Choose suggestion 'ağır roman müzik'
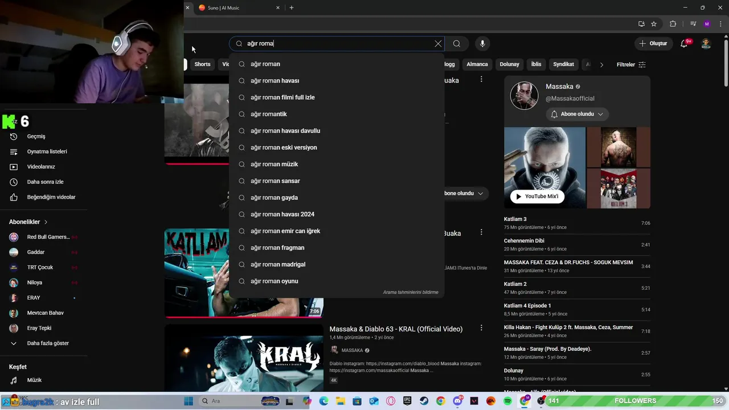The height and width of the screenshot is (410, 729). pos(337,164)
